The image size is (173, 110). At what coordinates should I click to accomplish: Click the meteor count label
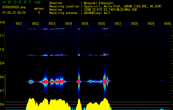click(39, 9)
